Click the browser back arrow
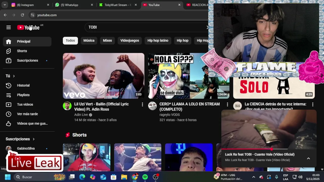 point(5,15)
